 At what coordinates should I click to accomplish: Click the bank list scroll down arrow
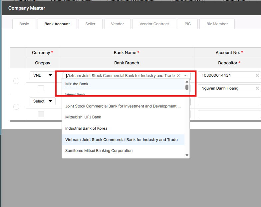click(x=187, y=155)
